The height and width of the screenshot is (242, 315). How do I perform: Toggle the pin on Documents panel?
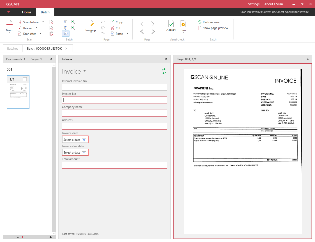click(51, 59)
